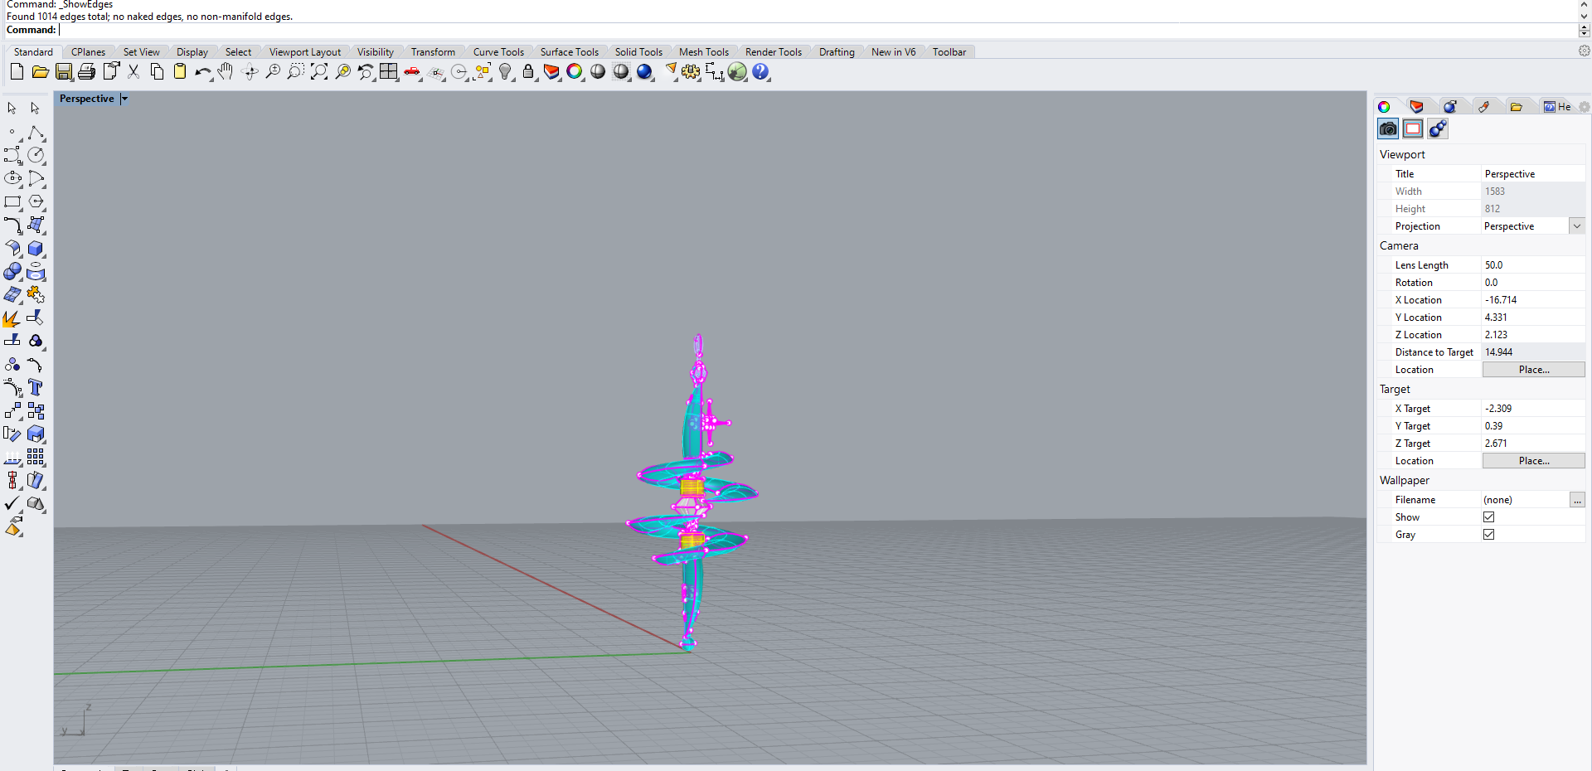Image resolution: width=1592 pixels, height=771 pixels.
Task: Open Rhino Options gear icon
Action: pos(691,72)
